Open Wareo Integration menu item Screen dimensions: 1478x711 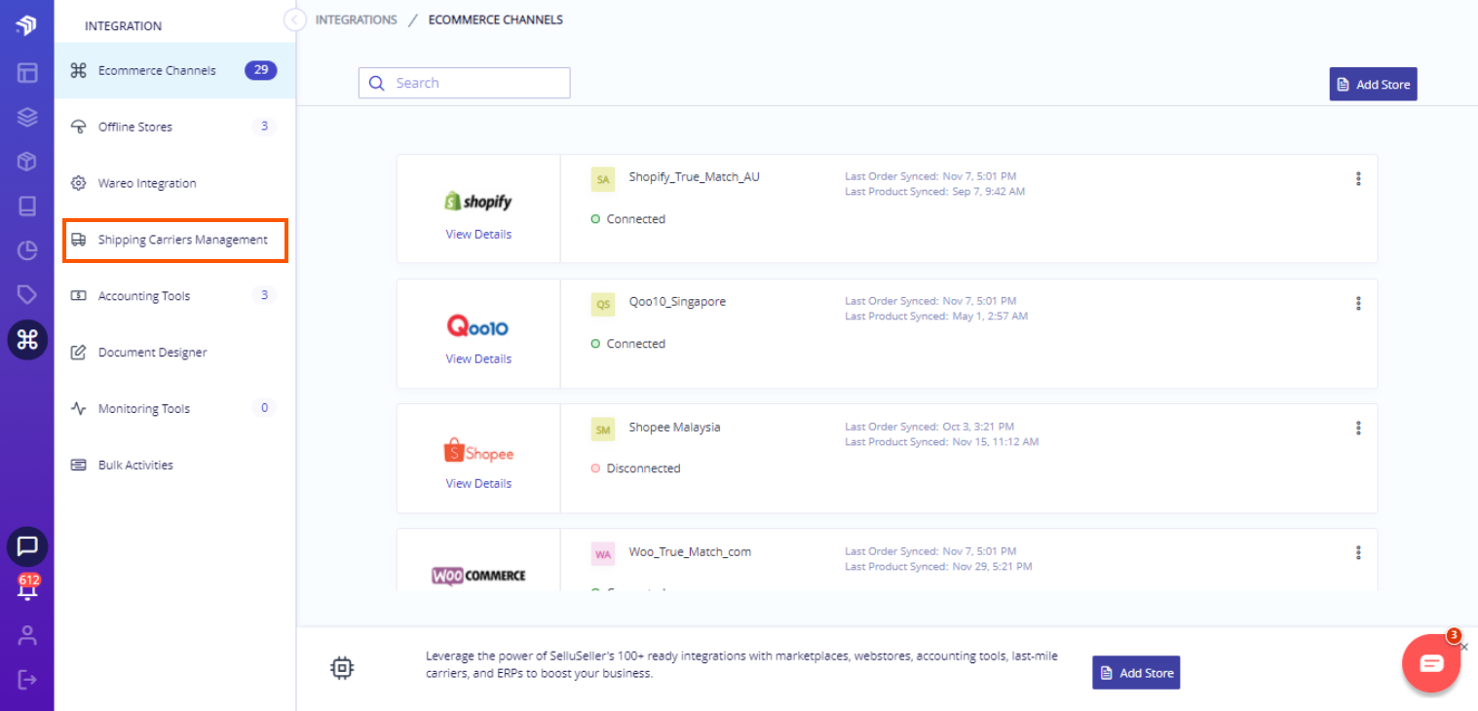click(175, 183)
